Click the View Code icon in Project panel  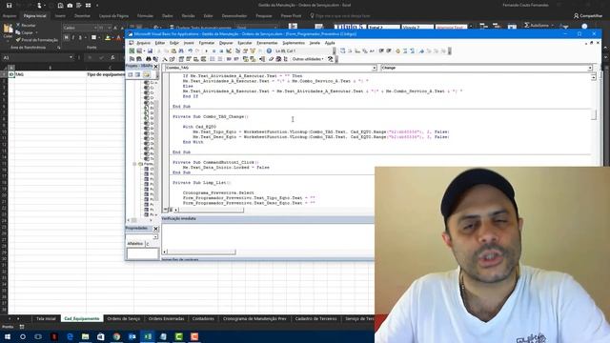(131, 74)
